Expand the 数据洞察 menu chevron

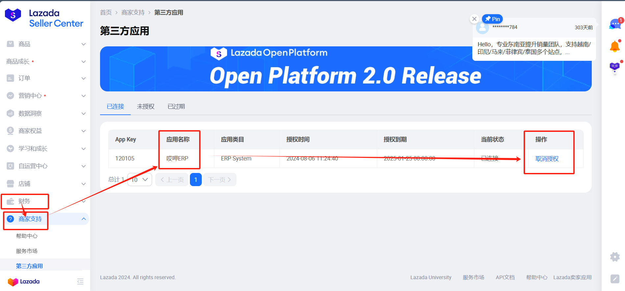click(84, 113)
